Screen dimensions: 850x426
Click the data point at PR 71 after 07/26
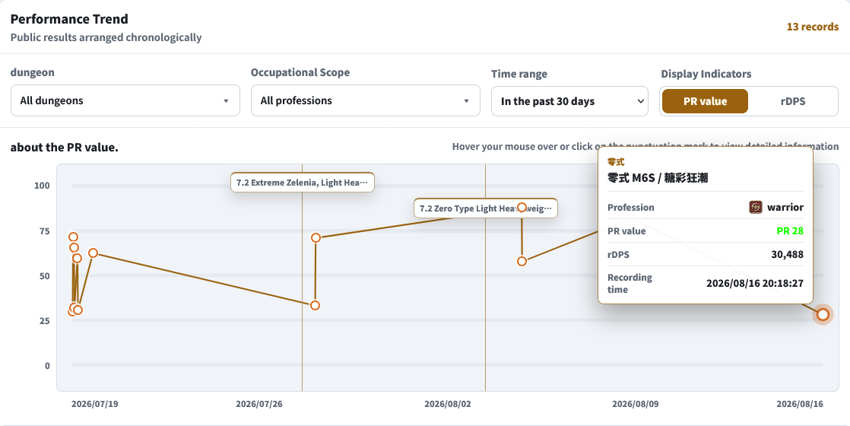pyautogui.click(x=316, y=237)
